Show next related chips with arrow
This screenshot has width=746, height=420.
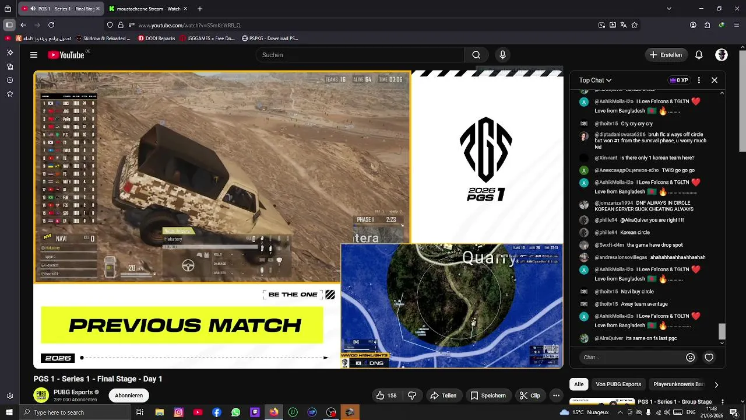[x=716, y=384]
